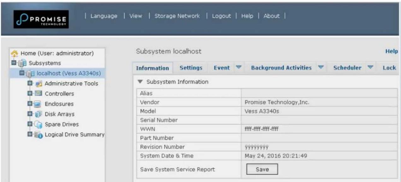This screenshot has height=182, width=401.
Task: Open the Storage Network menu
Action: (177, 16)
